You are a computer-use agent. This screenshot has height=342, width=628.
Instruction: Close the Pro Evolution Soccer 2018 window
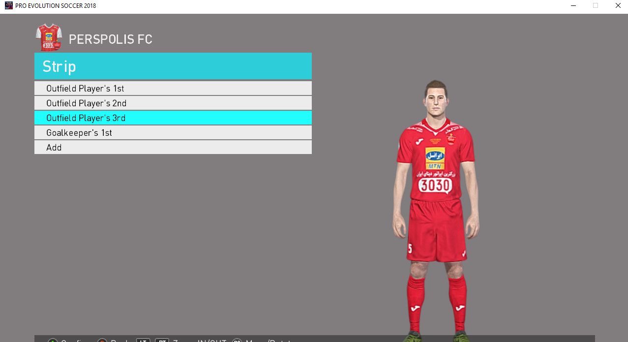pos(618,5)
